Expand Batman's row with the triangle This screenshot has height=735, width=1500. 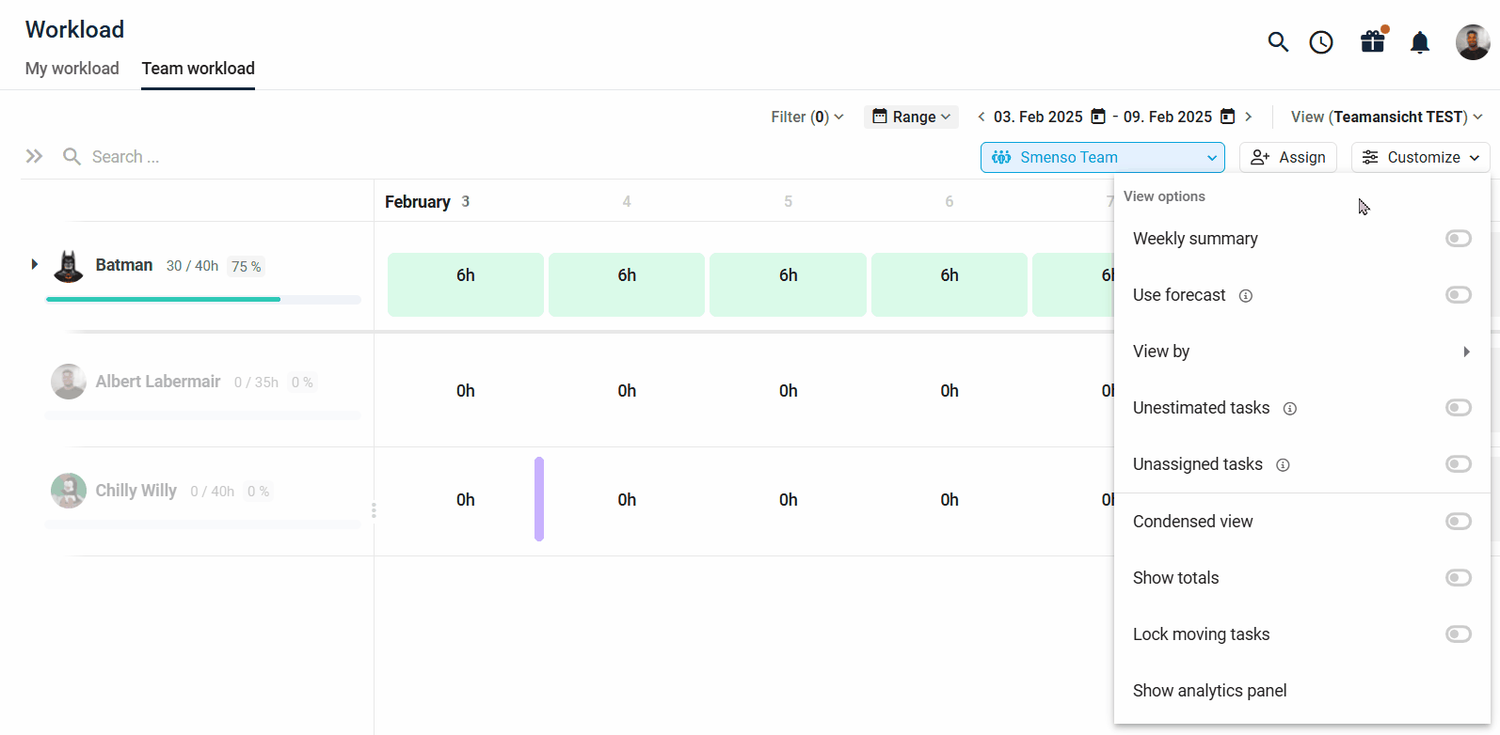coord(35,265)
